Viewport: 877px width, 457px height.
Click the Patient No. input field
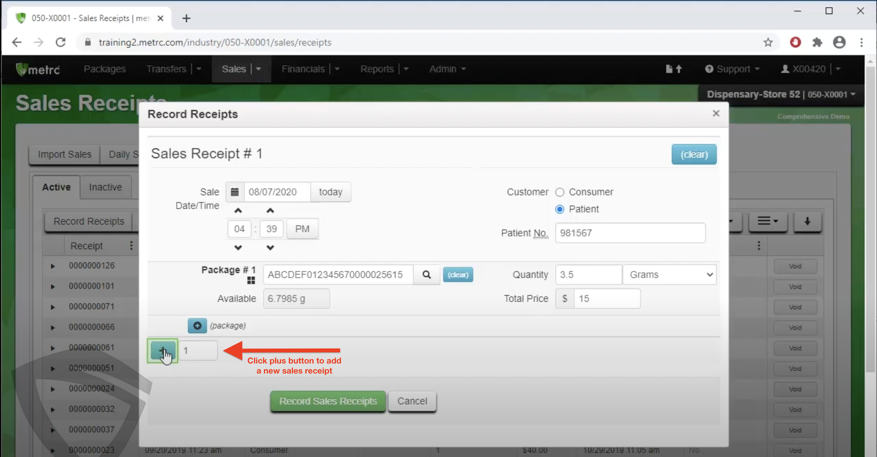630,233
